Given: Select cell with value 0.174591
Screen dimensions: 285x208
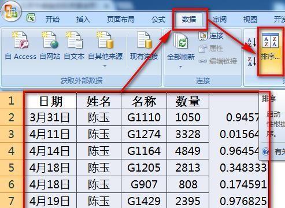Looking at the screenshot, I should (x=239, y=184).
